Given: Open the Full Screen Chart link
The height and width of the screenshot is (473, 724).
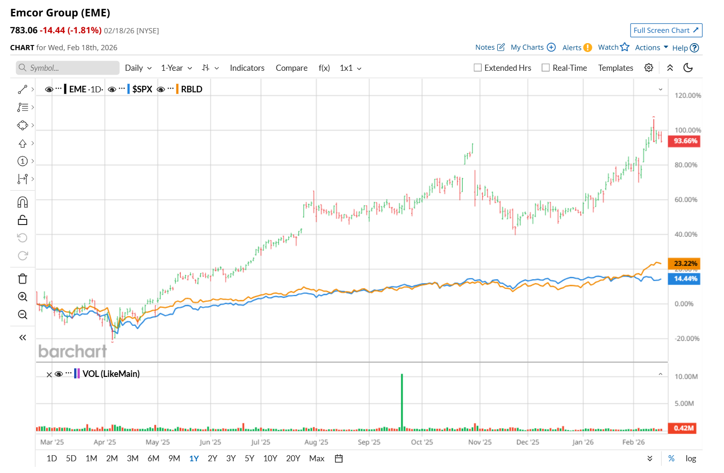Looking at the screenshot, I should [666, 30].
